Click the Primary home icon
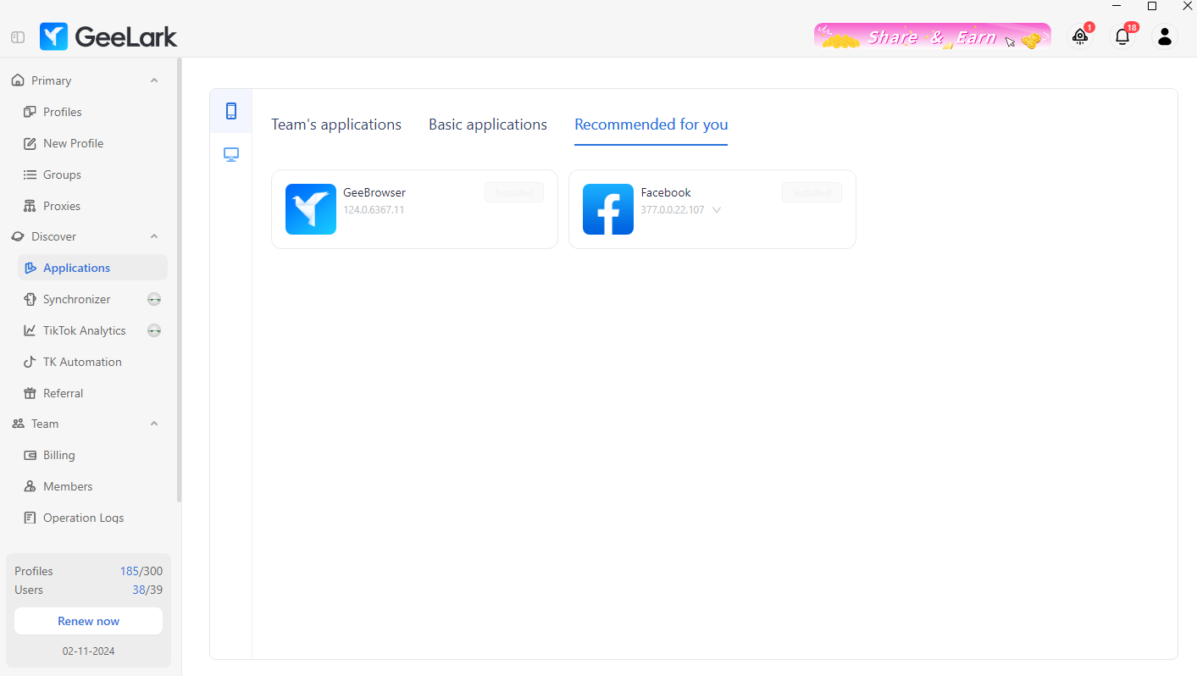The width and height of the screenshot is (1197, 676). [18, 80]
